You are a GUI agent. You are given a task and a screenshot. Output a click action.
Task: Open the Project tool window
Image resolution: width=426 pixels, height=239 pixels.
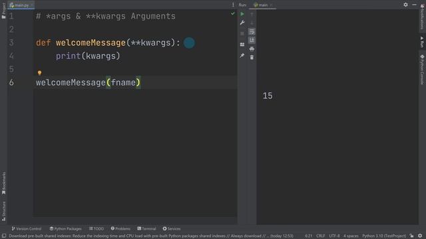coord(3,11)
